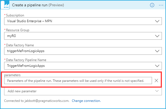Click into the parameters input field
Image resolution: width=166 pixels, height=109 pixels.
click(78, 81)
